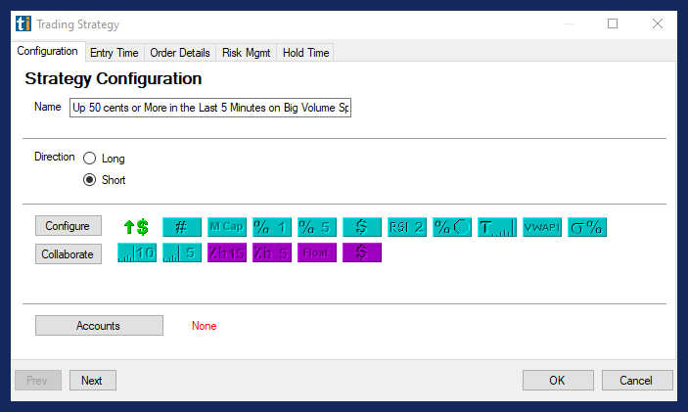Open the Accounts button
This screenshot has height=412, width=688.
tap(99, 326)
